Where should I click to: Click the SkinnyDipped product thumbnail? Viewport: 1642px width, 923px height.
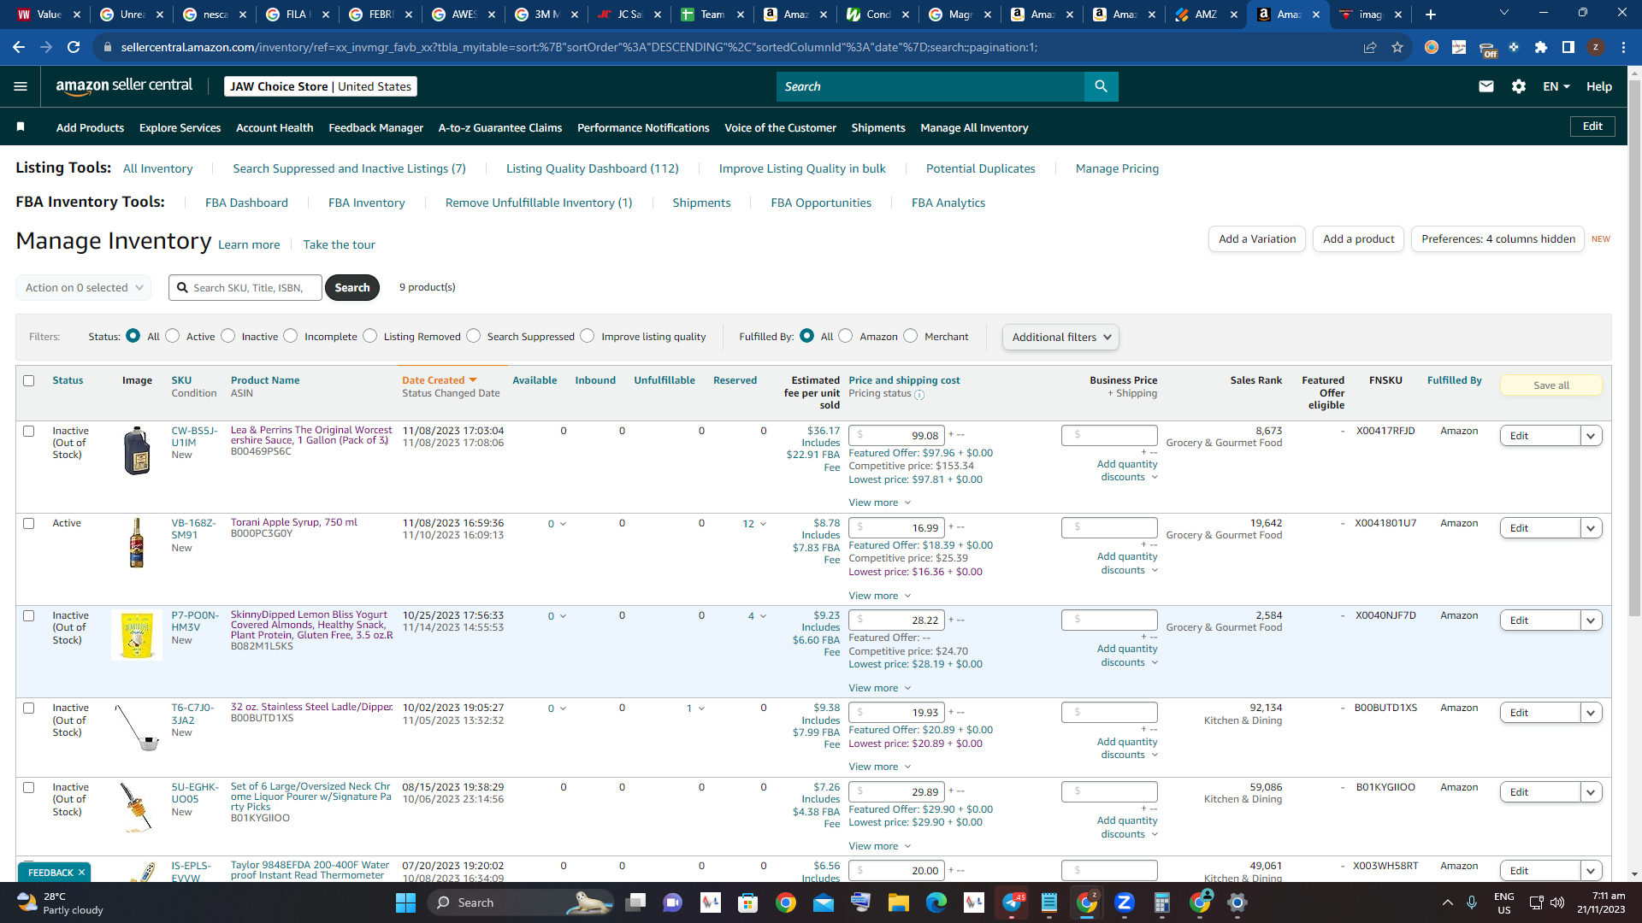(137, 634)
